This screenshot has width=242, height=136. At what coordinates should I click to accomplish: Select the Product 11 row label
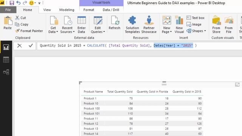pyautogui.click(x=91, y=119)
